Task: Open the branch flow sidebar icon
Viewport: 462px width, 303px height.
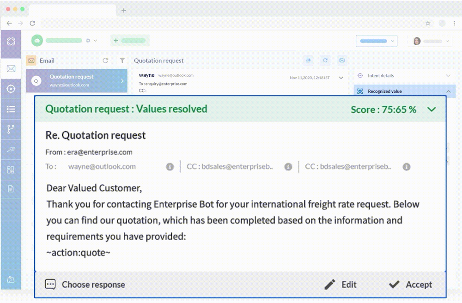Action: (x=11, y=129)
